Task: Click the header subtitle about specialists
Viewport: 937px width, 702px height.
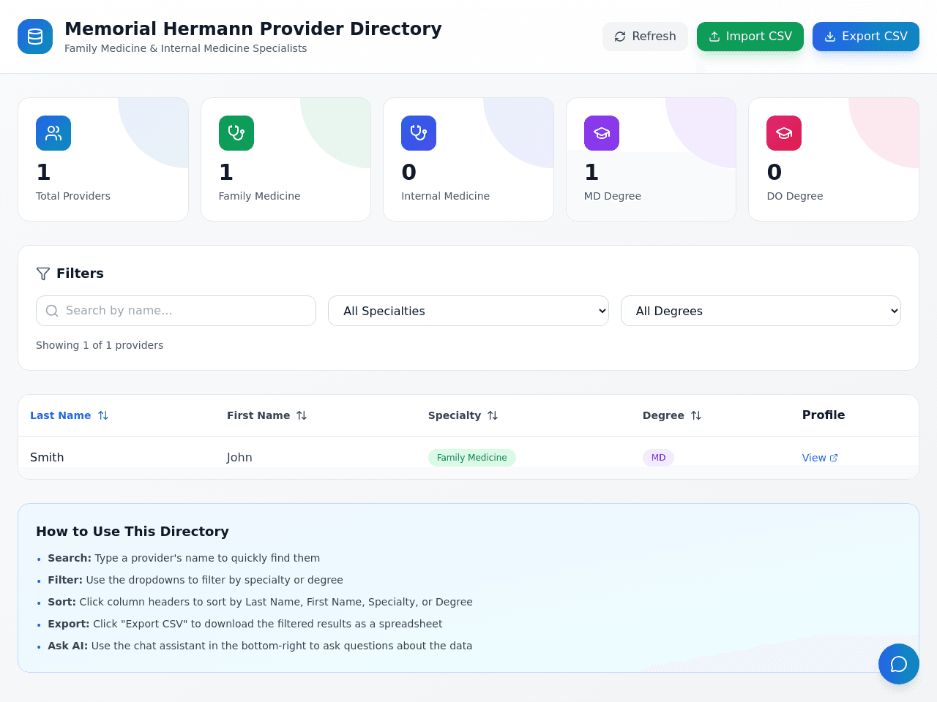Action: coord(186,48)
